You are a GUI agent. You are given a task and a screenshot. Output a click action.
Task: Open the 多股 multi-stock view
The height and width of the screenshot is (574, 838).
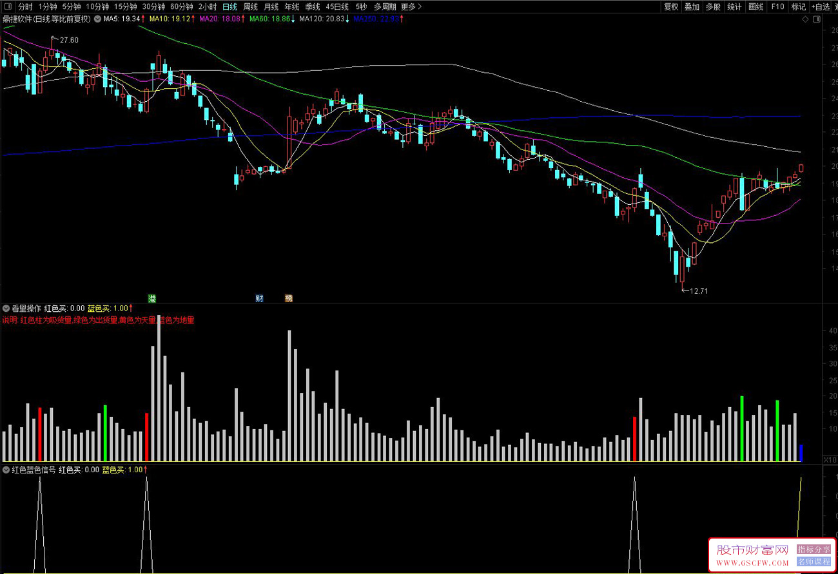pyautogui.click(x=713, y=6)
